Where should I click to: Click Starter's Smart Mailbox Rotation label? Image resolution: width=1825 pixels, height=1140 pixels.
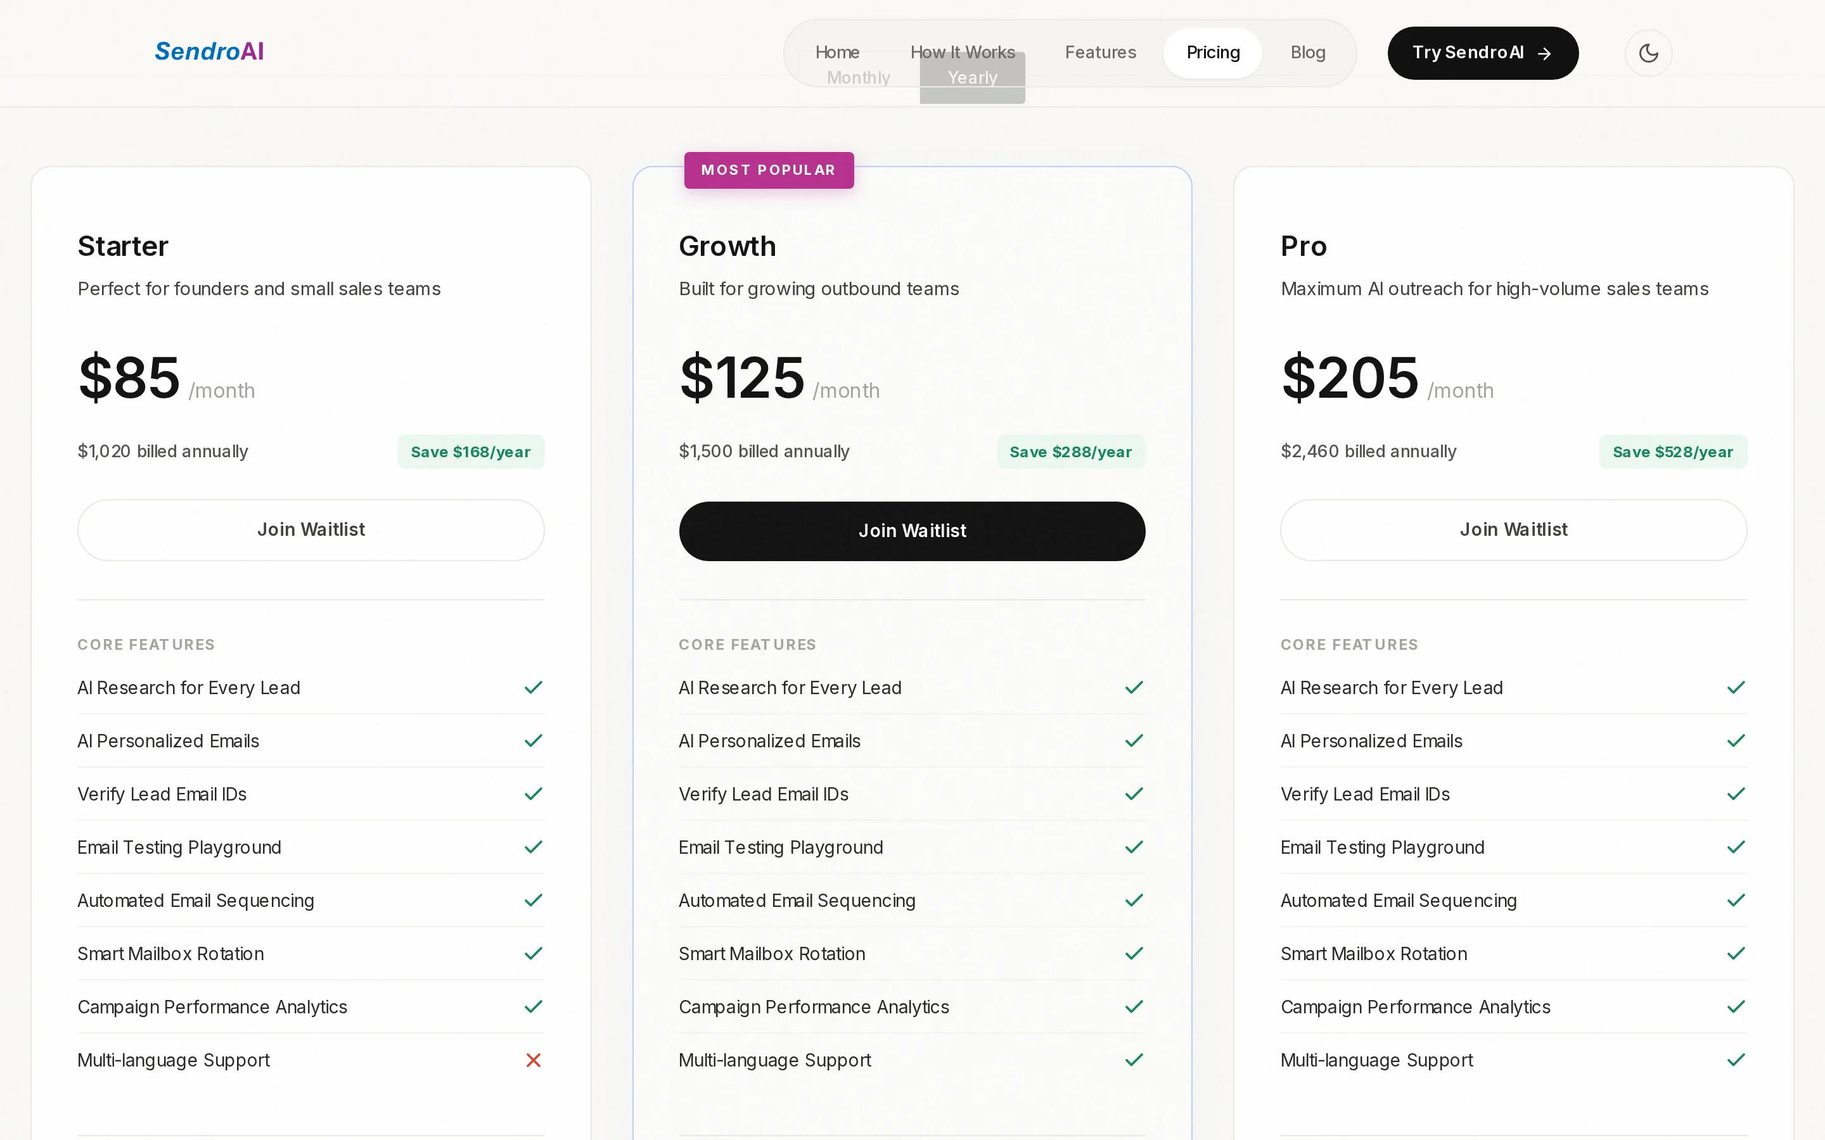170,954
